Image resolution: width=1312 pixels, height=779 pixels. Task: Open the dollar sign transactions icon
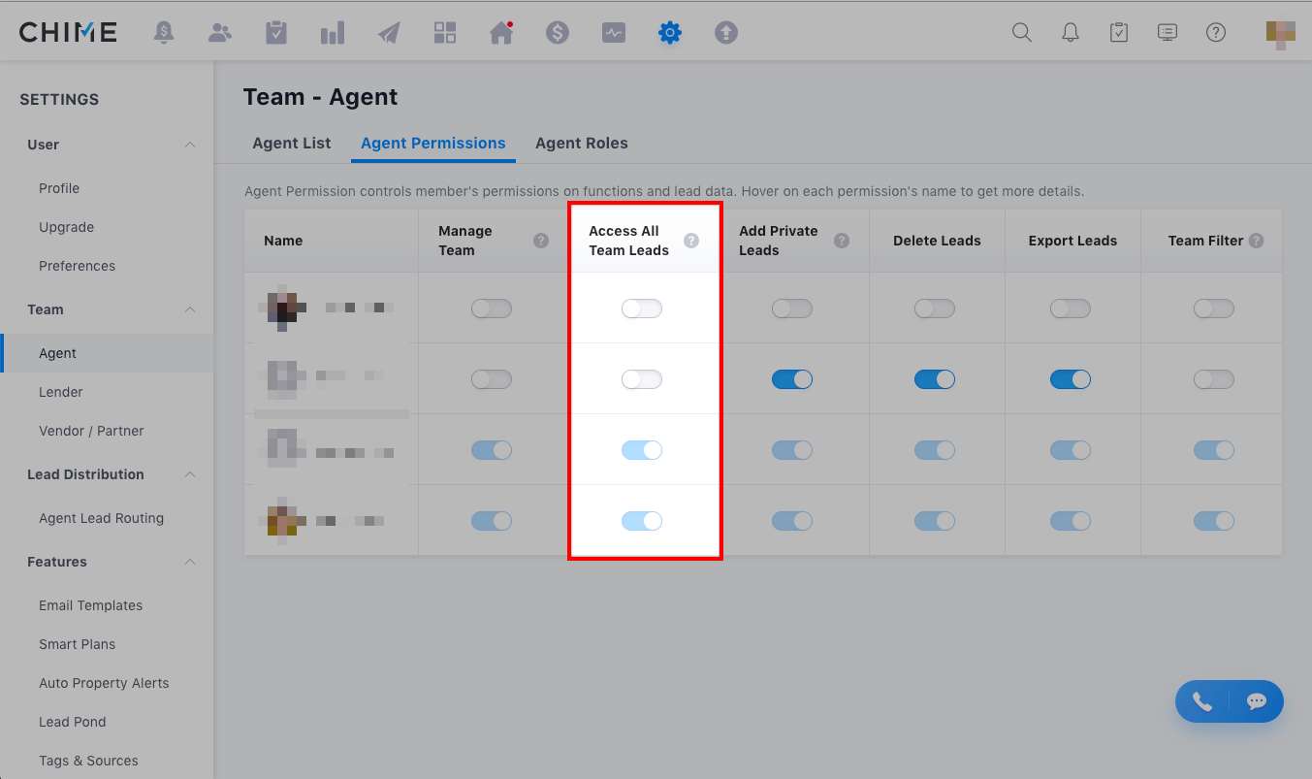(557, 33)
